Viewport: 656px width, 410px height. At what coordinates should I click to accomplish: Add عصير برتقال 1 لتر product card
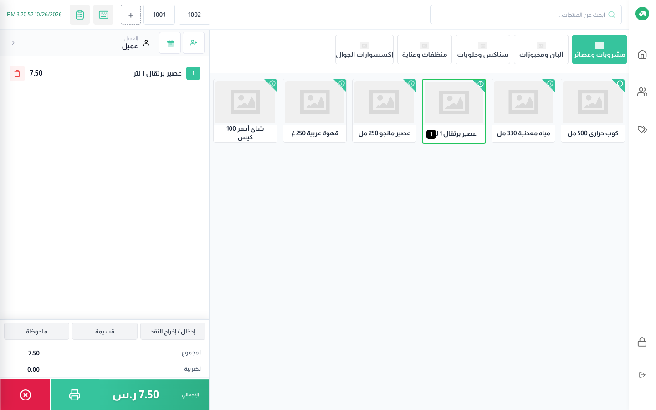click(x=454, y=111)
